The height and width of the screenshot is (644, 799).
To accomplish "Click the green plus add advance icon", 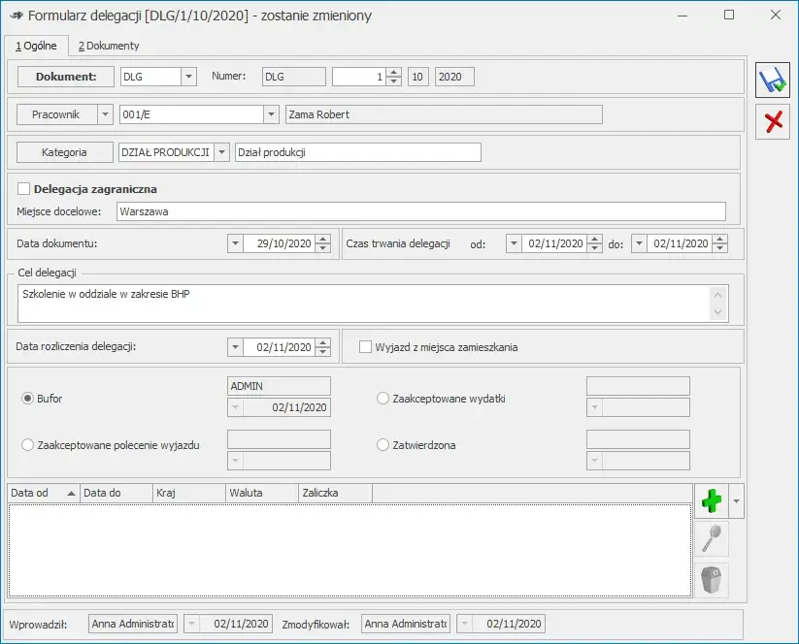I will coord(712,500).
